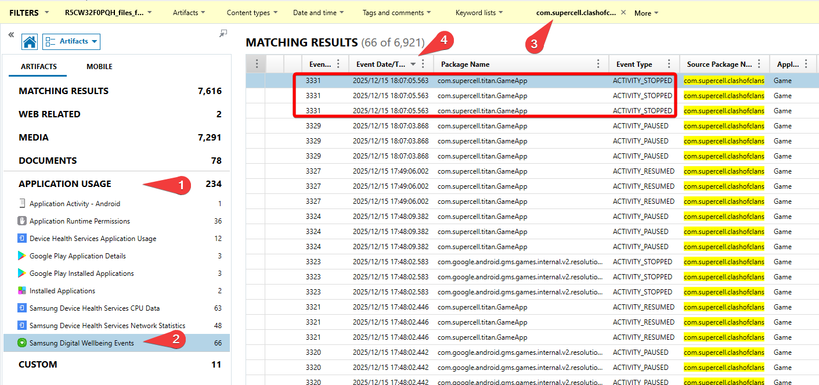Viewport: 819px width, 385px height.
Task: Sort by the Event Type column header
Action: tap(634, 64)
